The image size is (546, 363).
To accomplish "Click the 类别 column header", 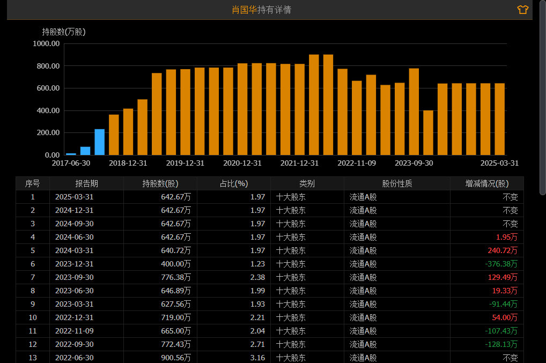I will coord(307,183).
